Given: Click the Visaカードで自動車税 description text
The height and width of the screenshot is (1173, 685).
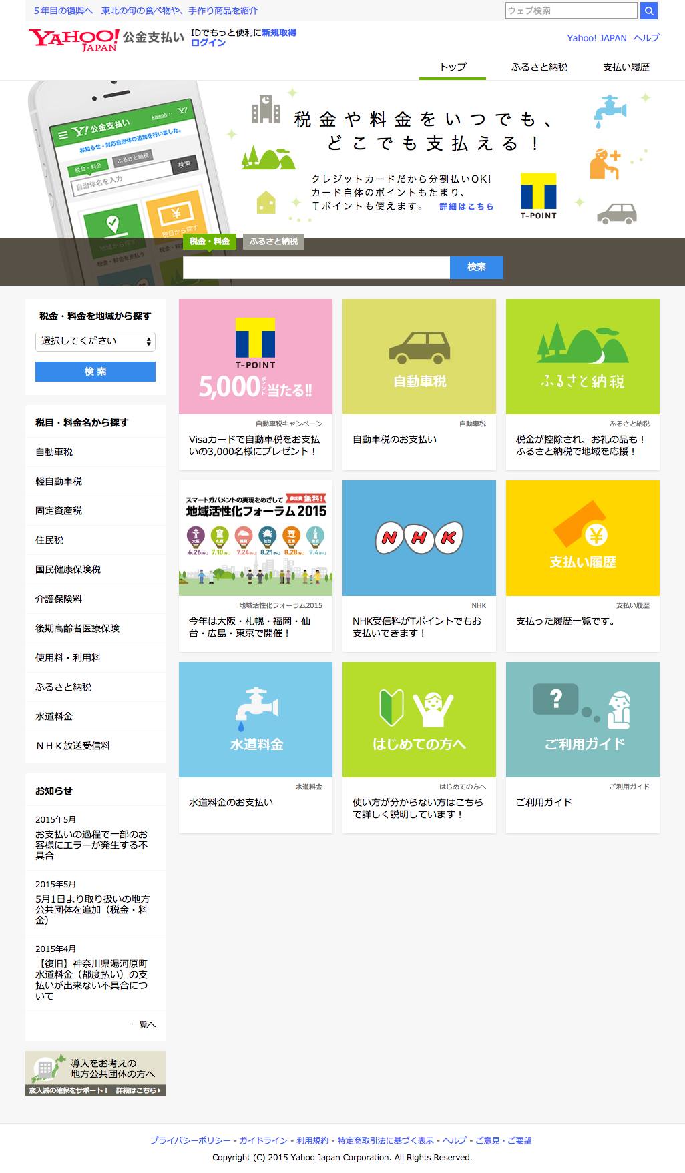Looking at the screenshot, I should 254,446.
